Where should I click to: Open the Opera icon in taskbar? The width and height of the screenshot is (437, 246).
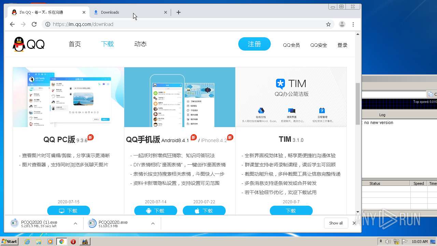click(73, 242)
